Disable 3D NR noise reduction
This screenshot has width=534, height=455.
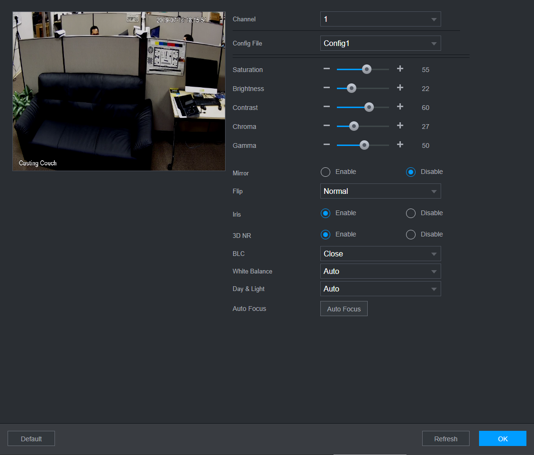tap(411, 235)
